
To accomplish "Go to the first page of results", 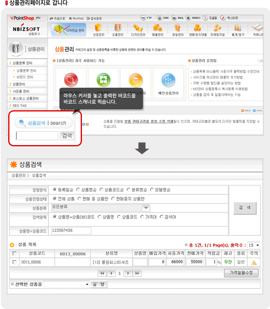I will (102, 273).
